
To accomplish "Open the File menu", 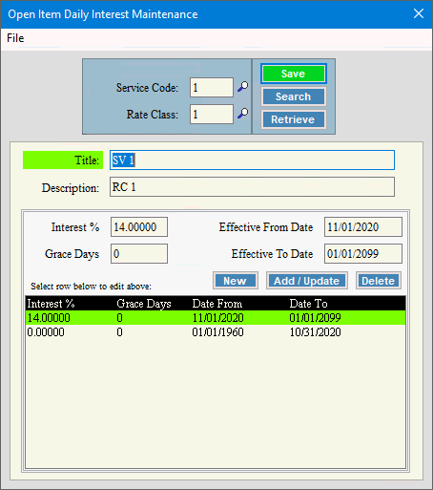I will (x=15, y=38).
